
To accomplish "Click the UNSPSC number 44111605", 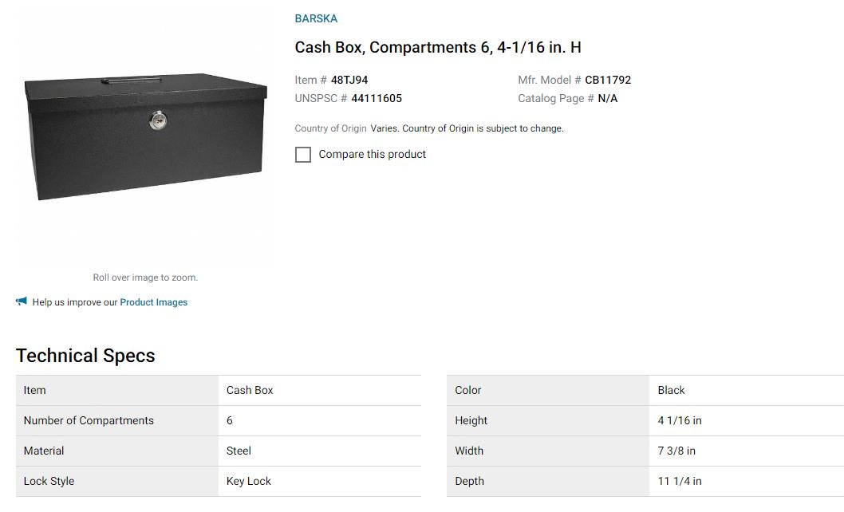I will coord(377,98).
